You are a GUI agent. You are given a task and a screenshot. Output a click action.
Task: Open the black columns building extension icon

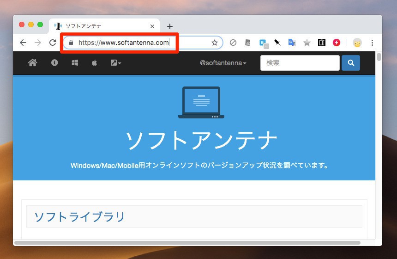(x=322, y=43)
